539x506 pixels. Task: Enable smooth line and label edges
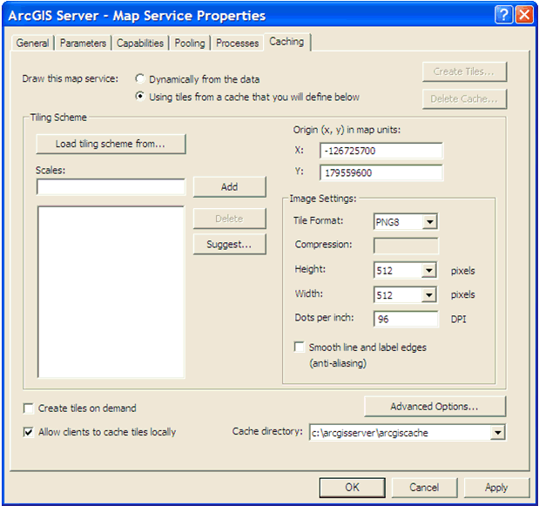click(x=300, y=347)
